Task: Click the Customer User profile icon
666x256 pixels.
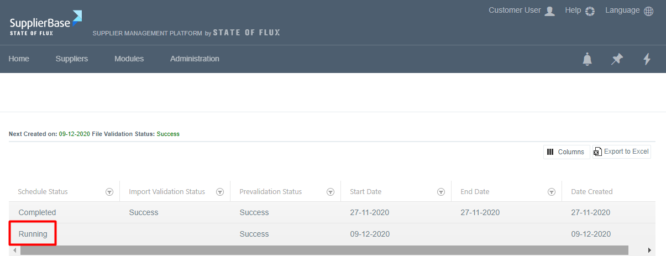Action: click(x=549, y=11)
